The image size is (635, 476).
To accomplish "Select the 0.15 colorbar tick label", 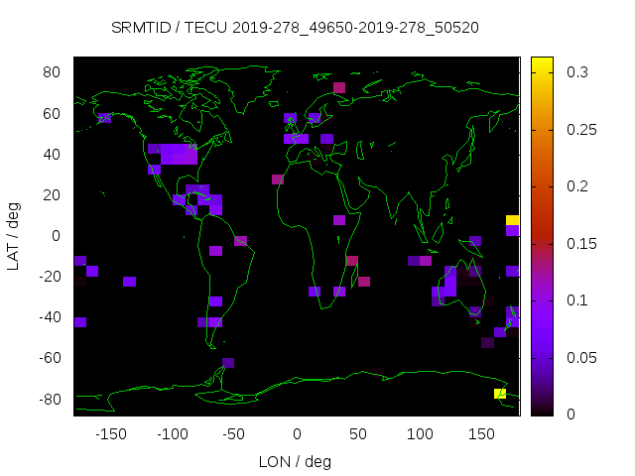I will click(581, 243).
